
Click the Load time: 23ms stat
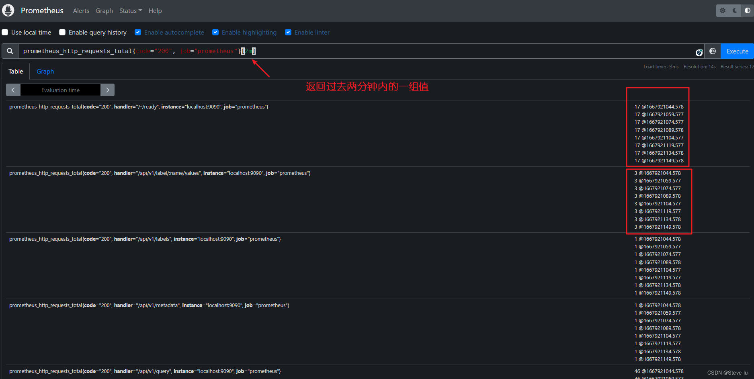point(661,67)
